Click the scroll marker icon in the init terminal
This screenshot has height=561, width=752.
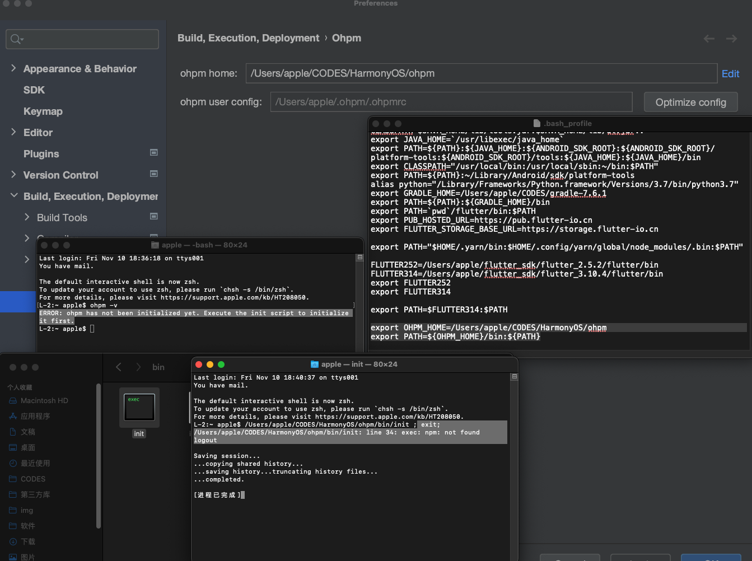coord(514,377)
